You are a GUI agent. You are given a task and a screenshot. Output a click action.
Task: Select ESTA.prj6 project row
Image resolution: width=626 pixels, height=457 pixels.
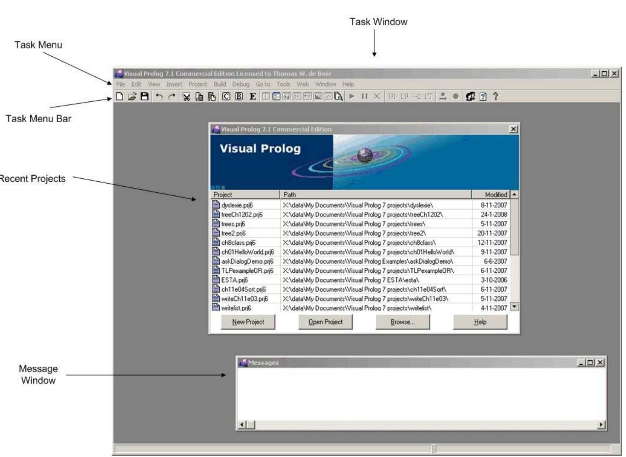point(361,280)
